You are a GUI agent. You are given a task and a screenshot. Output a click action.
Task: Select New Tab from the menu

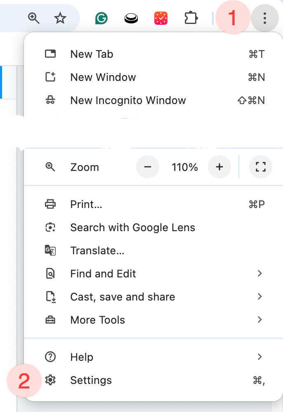click(x=92, y=54)
